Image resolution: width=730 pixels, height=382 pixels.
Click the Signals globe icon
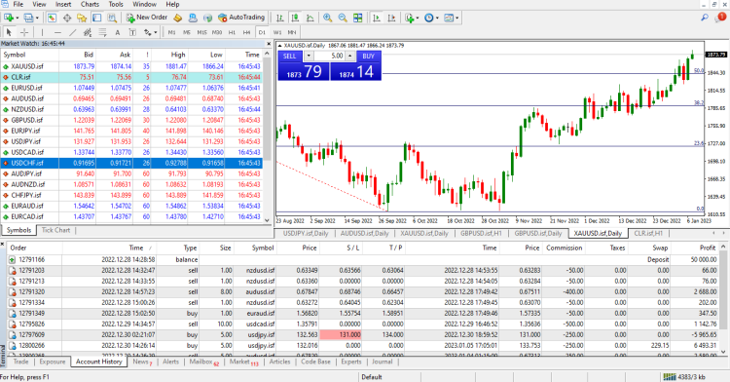(207, 18)
